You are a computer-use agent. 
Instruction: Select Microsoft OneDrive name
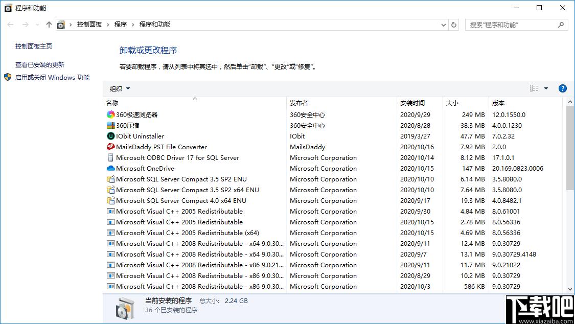(145, 168)
